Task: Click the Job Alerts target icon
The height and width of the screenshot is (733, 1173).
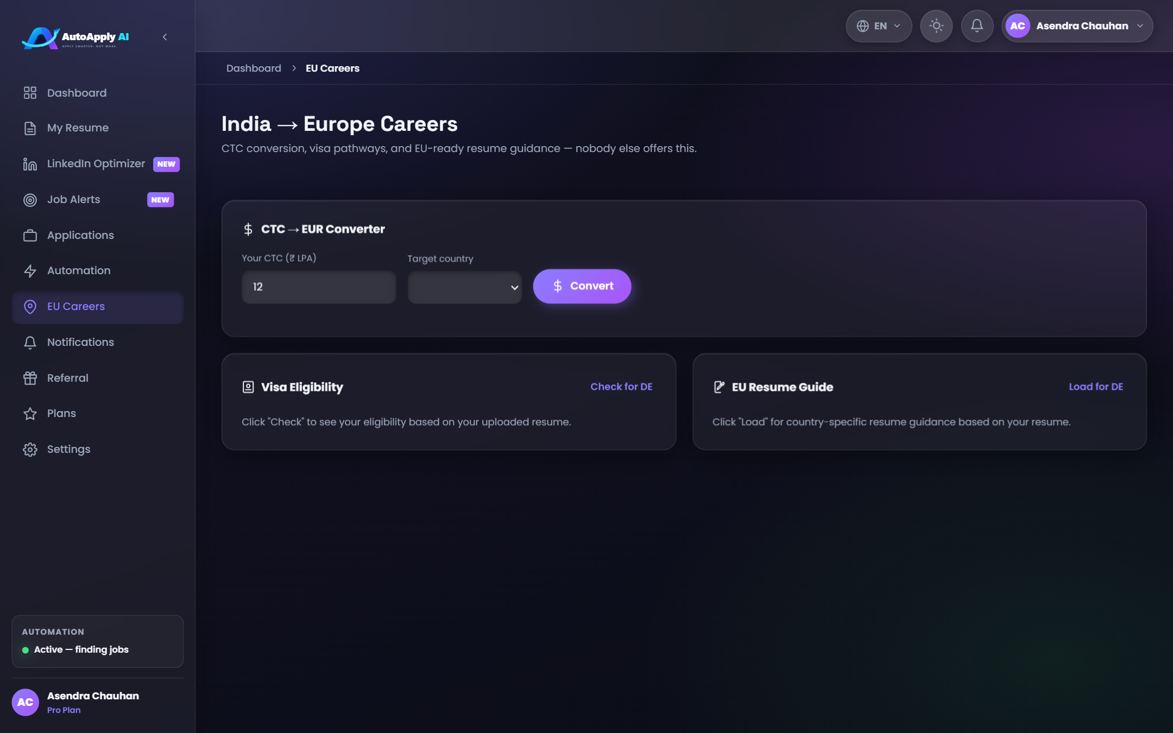Action: [30, 200]
